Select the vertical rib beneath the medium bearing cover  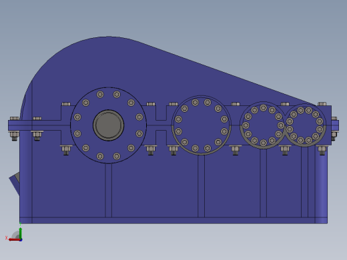click(x=201, y=186)
